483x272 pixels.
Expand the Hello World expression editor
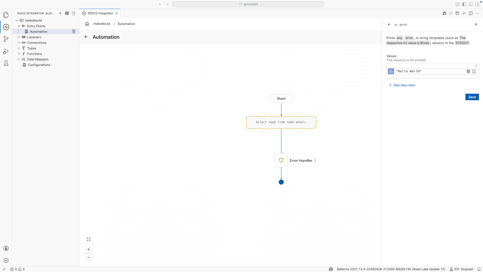coord(474,71)
